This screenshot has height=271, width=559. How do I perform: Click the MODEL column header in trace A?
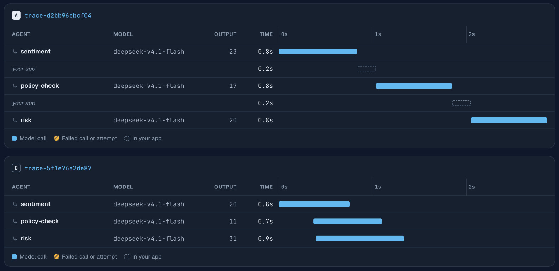(123, 34)
